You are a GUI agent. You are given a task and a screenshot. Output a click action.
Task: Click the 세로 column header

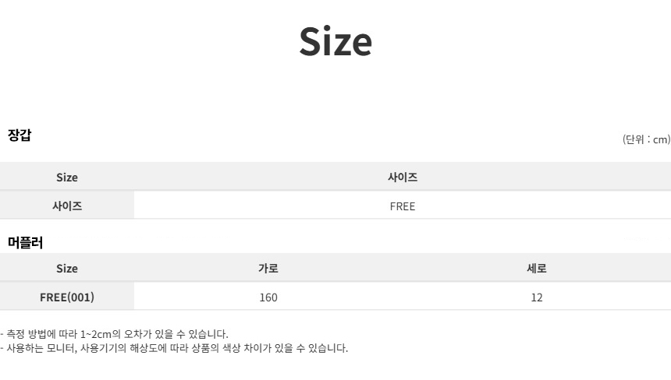(537, 268)
